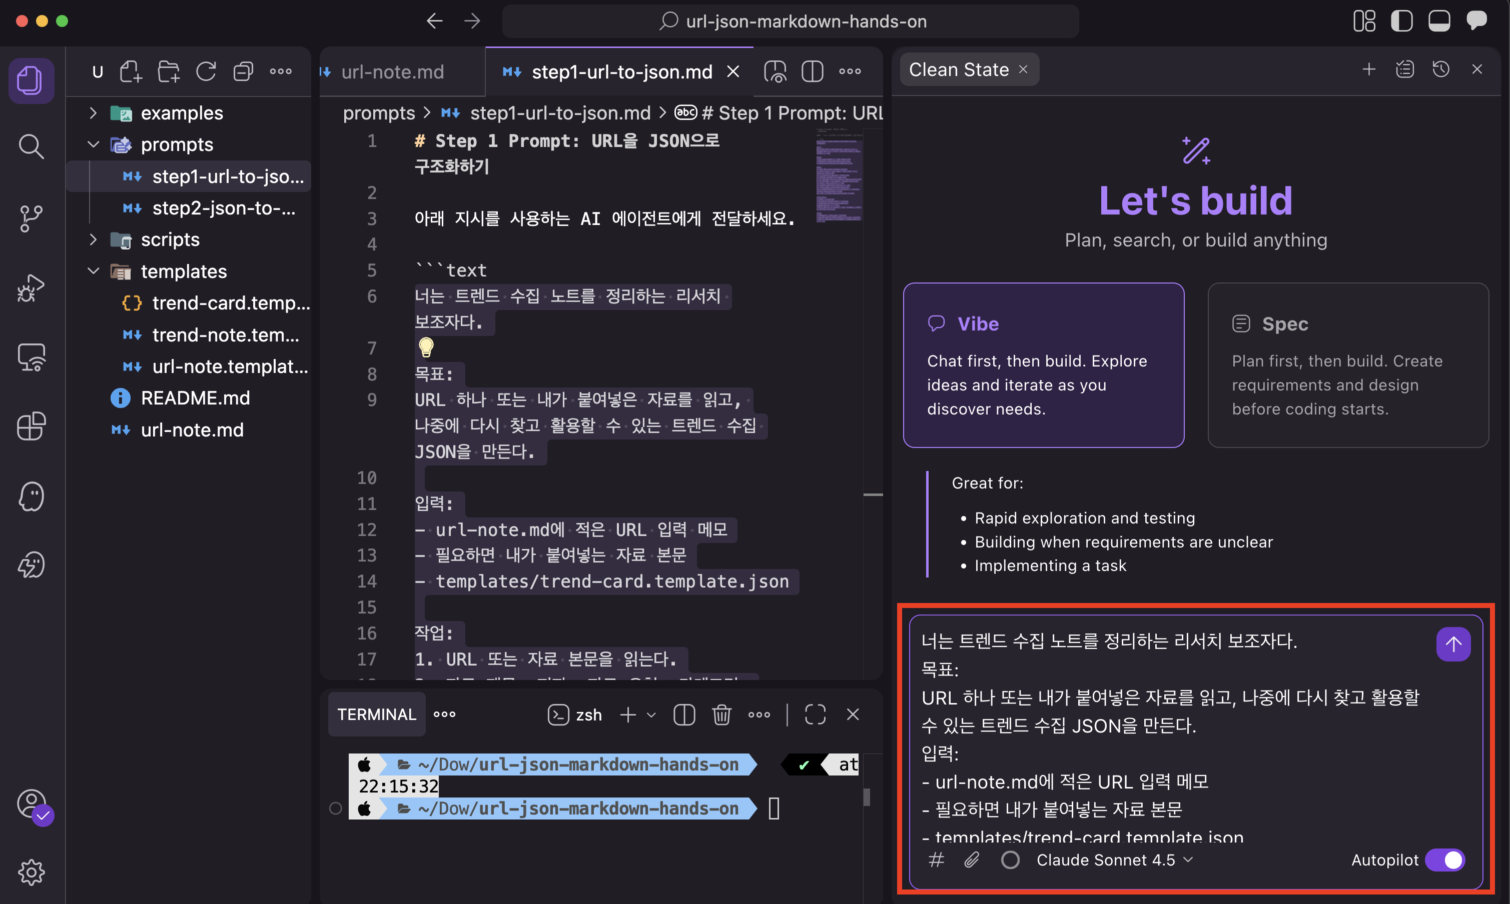
Task: Customize layout from title bar
Action: (x=1364, y=21)
